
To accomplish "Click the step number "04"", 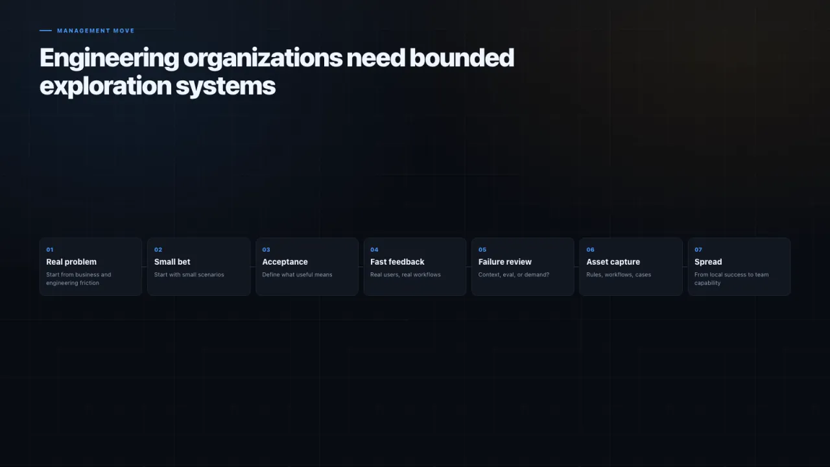I will [x=374, y=250].
